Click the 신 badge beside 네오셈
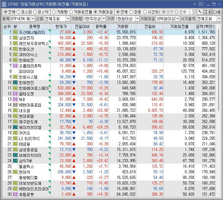This screenshot has width=223, height=200. 15,110
